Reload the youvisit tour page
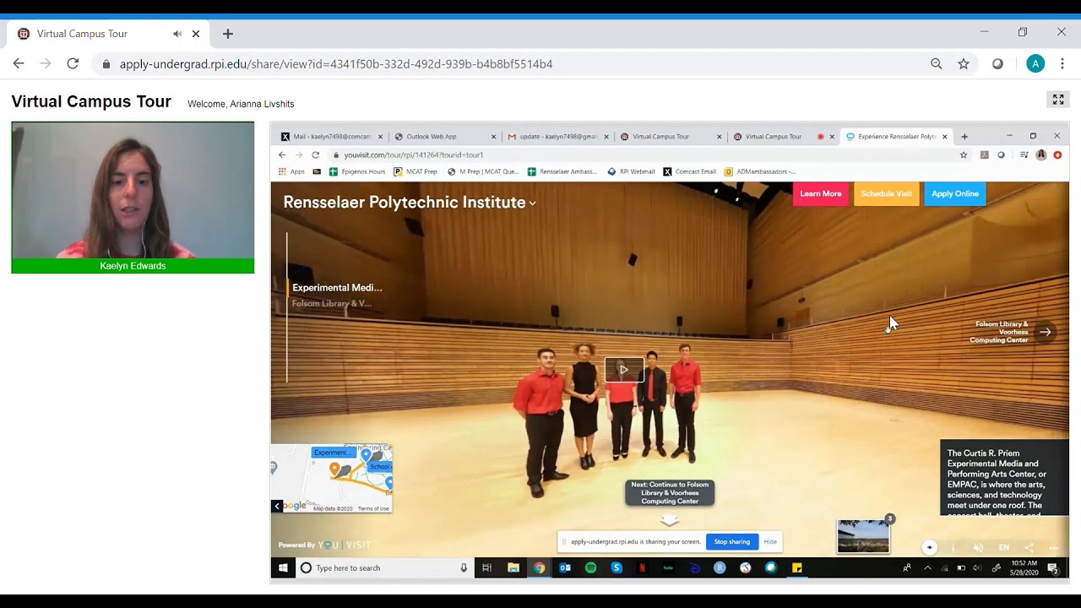This screenshot has width=1081, height=608. (315, 155)
